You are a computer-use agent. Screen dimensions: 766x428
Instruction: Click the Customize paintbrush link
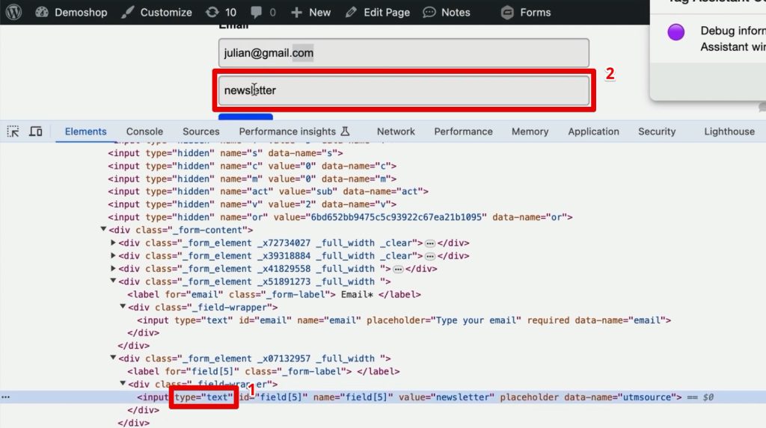click(x=157, y=12)
